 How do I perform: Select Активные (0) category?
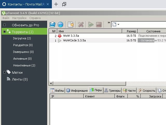(22, 59)
